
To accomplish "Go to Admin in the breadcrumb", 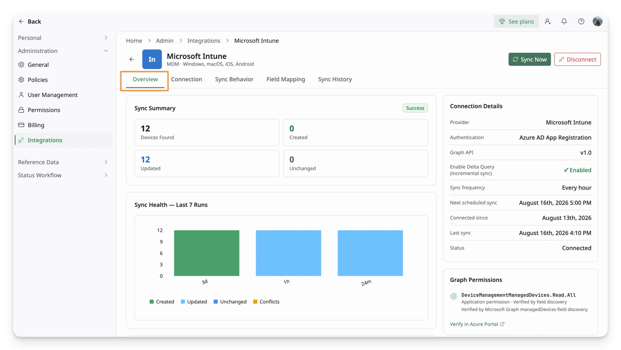I will 165,41.
